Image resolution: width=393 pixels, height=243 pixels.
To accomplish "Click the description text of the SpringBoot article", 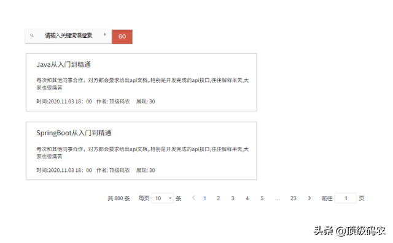I will coord(142,153).
